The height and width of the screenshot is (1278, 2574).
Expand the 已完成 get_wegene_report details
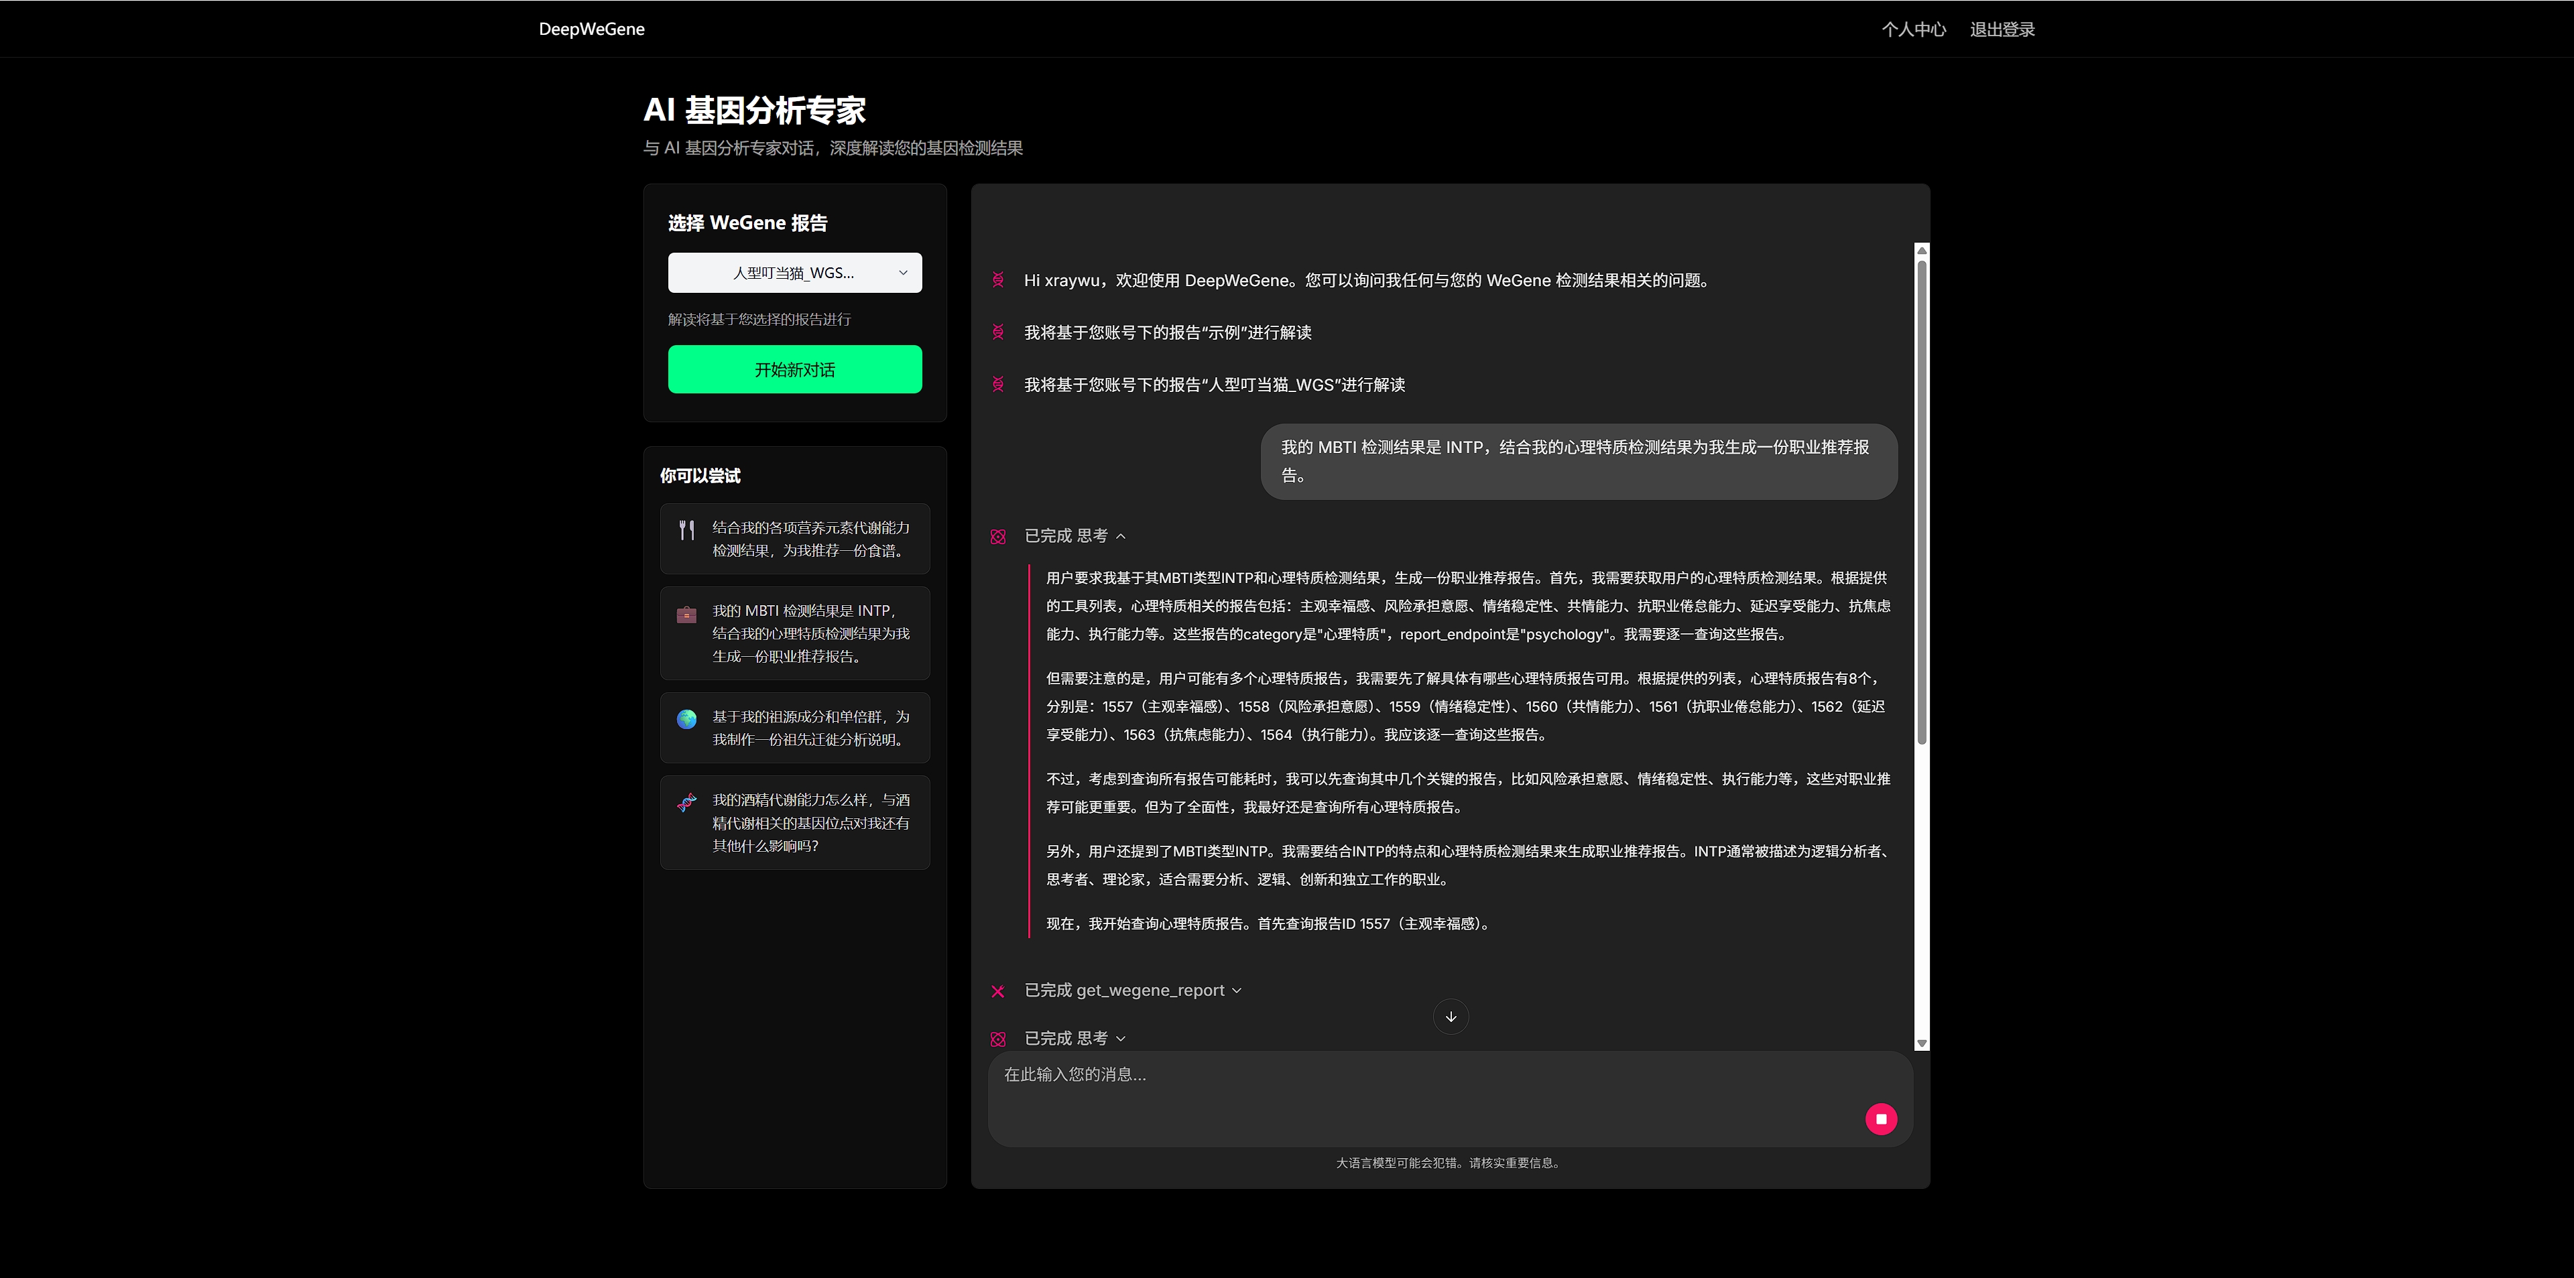(x=1236, y=991)
